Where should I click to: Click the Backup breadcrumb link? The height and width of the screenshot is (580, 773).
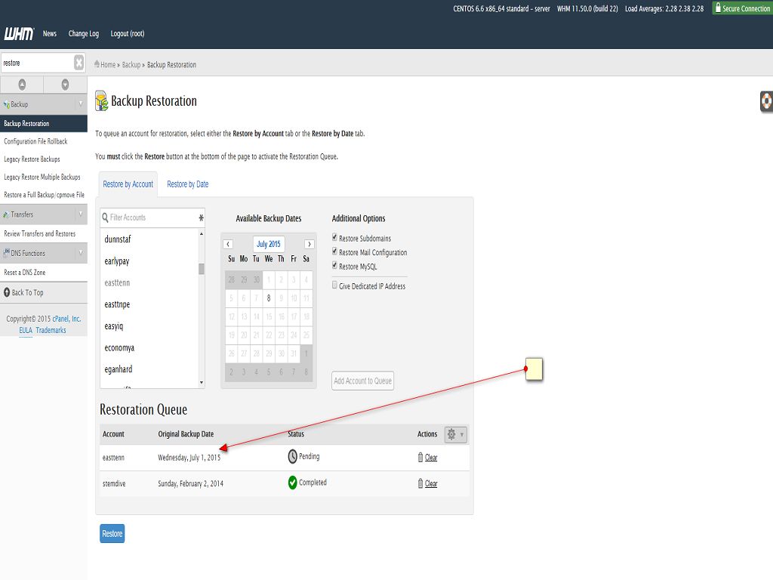[x=131, y=65]
